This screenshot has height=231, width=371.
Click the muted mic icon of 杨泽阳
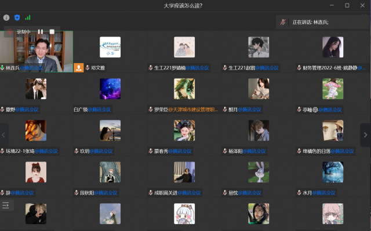(x=225, y=151)
